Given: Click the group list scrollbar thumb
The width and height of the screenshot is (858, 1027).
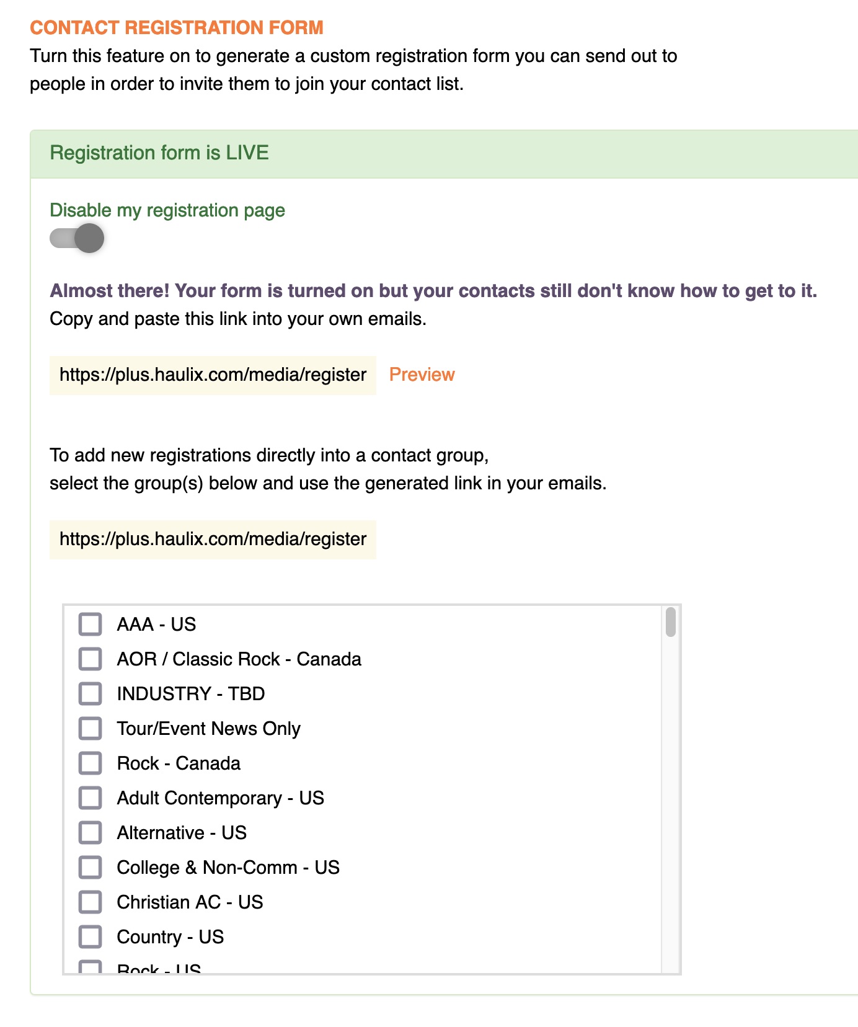Looking at the screenshot, I should (670, 623).
